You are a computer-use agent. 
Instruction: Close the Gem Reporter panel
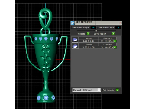(x=120, y=23)
